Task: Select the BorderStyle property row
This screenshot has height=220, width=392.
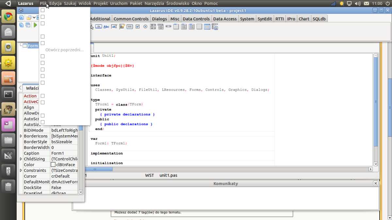Action: [x=49, y=142]
